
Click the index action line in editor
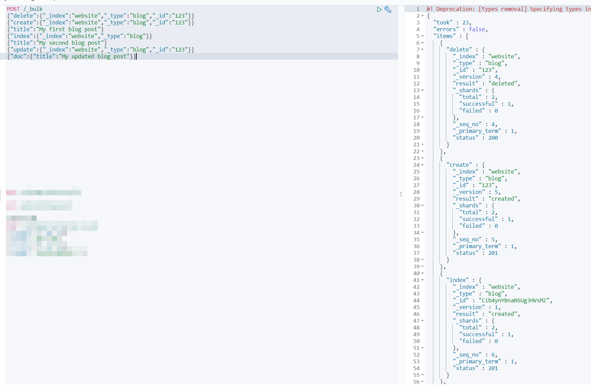click(80, 36)
